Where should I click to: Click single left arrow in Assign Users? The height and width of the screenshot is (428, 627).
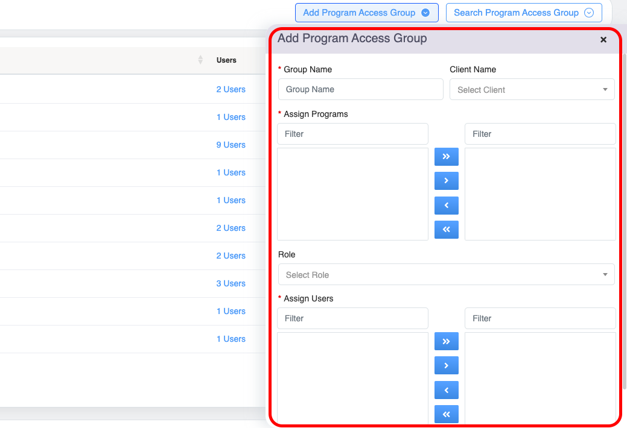point(446,390)
